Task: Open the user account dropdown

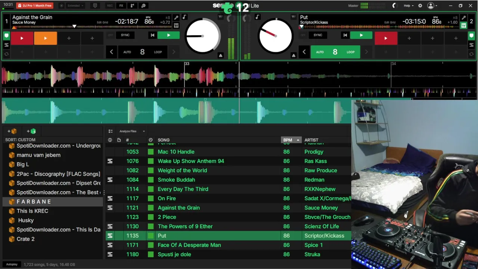Action: pyautogui.click(x=432, y=6)
